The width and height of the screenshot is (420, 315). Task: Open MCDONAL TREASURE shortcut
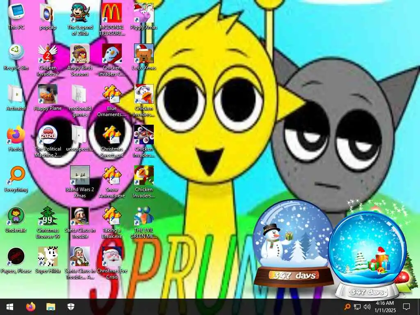click(112, 19)
